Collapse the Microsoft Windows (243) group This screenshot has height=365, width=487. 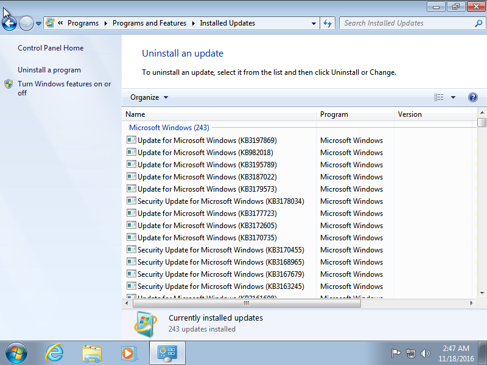(169, 128)
